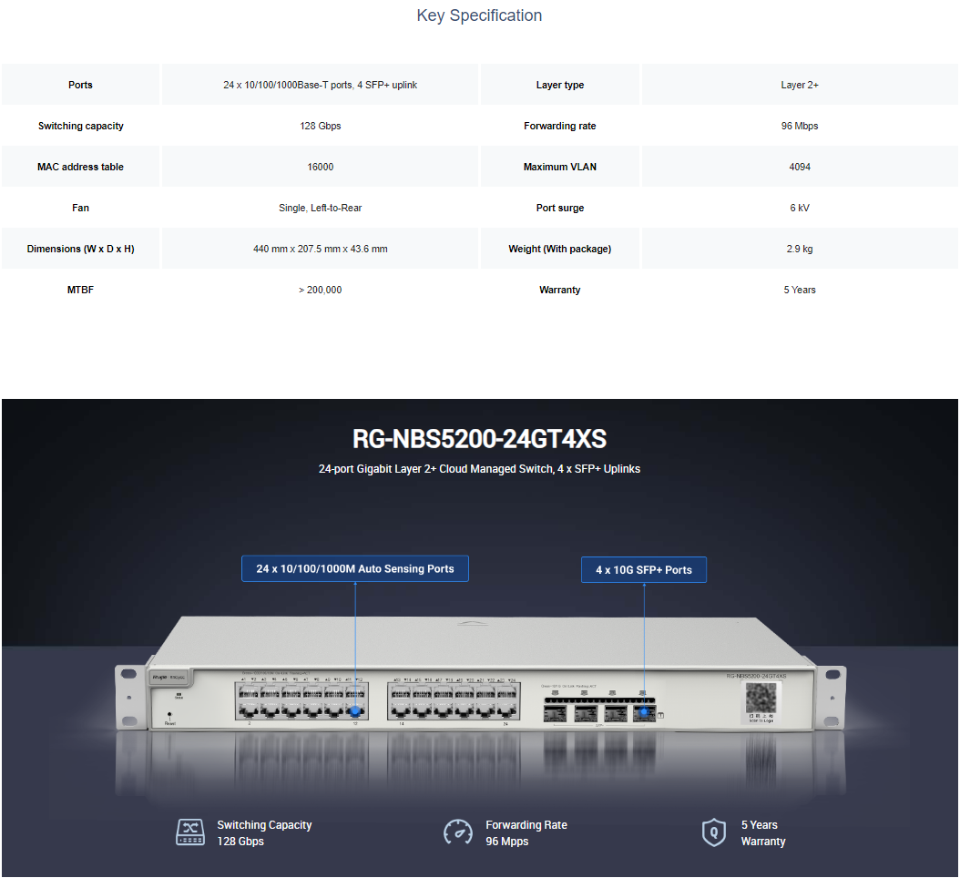
Task: Click the 'Dimensions (W x D x H)' label
Action: click(x=80, y=250)
